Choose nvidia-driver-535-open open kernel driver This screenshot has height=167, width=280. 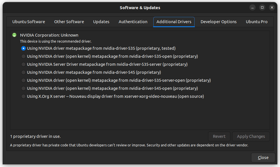point(24,56)
